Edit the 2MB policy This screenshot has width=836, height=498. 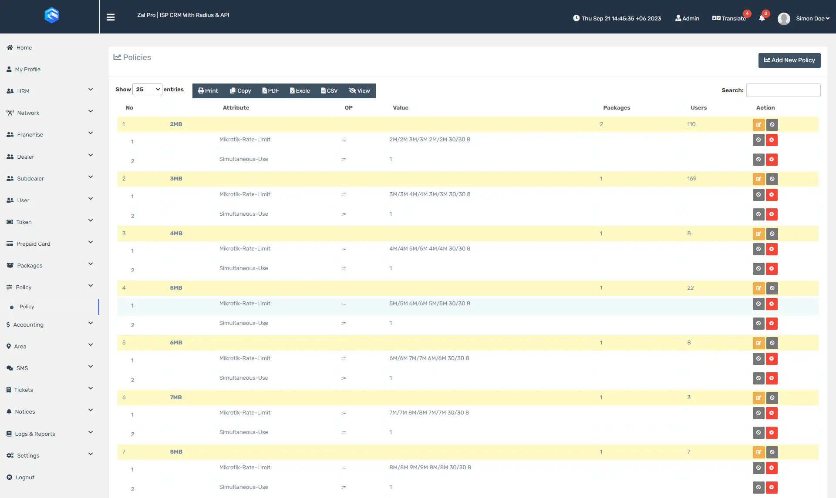[x=758, y=125]
